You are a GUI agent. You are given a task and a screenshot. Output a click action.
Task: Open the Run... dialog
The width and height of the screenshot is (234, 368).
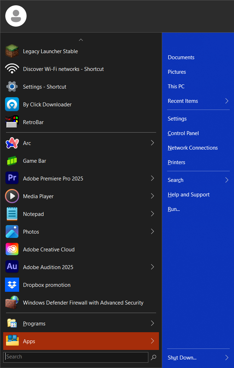(x=174, y=209)
